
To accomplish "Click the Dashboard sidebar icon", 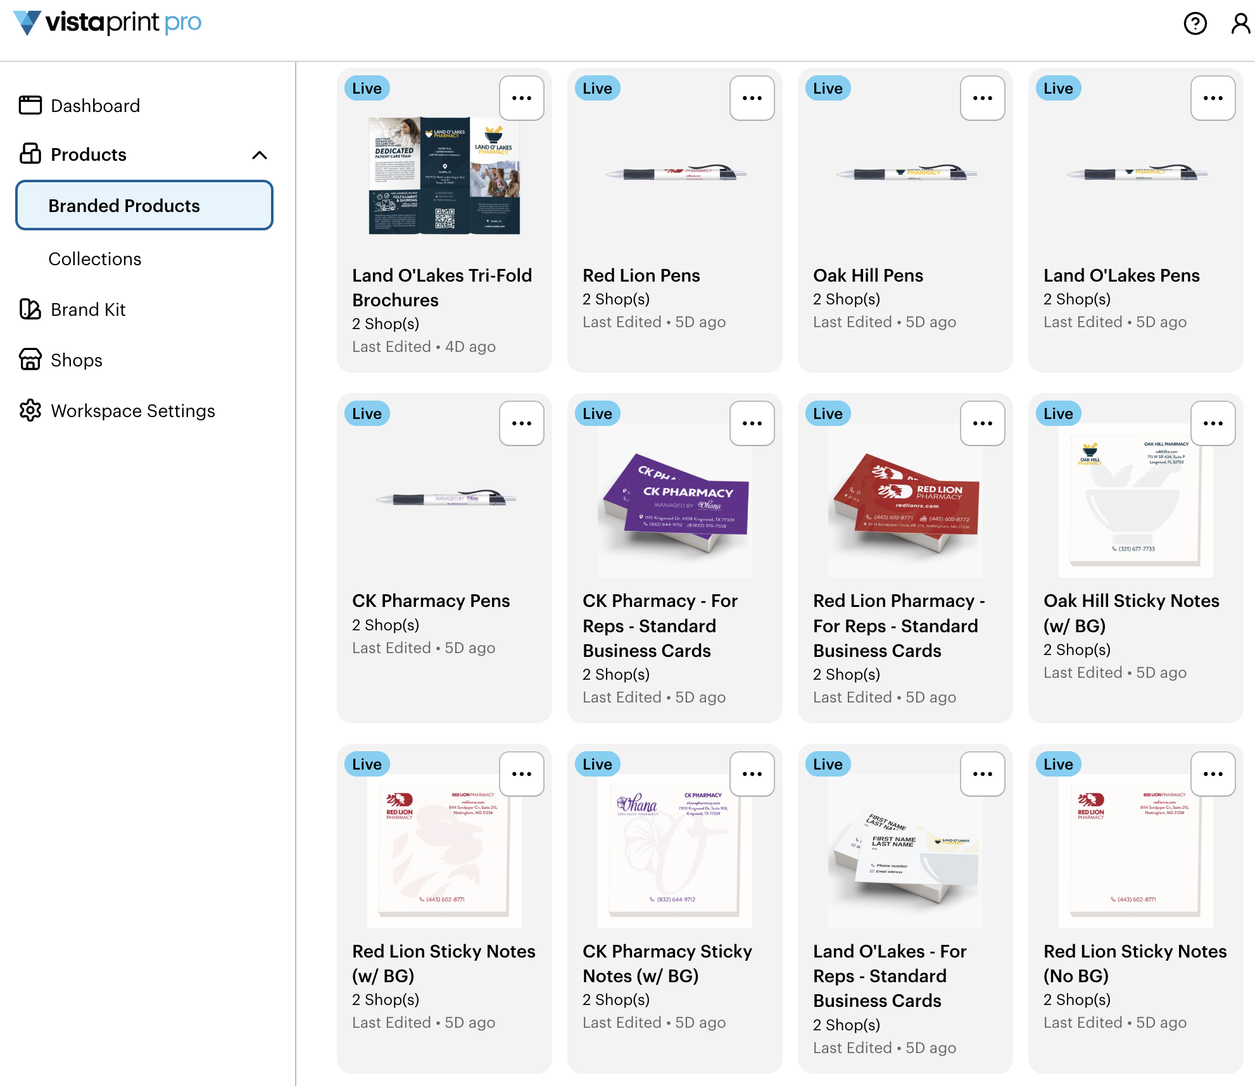I will coord(30,105).
